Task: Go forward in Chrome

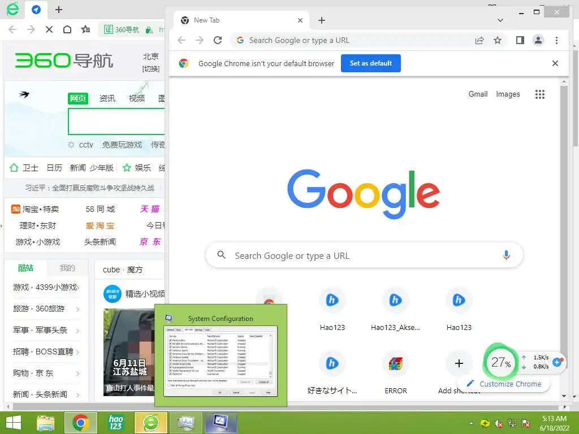Action: [x=200, y=40]
